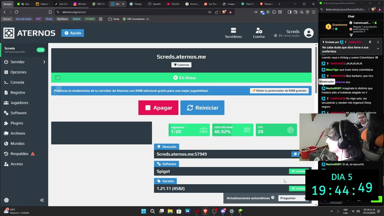Open Mundos in the sidebar
The width and height of the screenshot is (384, 216).
[24, 143]
